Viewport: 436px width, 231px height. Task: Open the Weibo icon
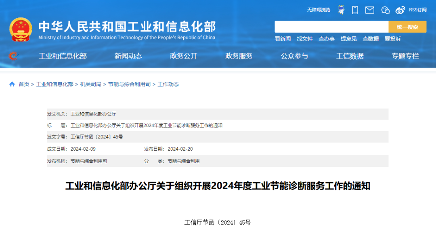tap(400, 10)
